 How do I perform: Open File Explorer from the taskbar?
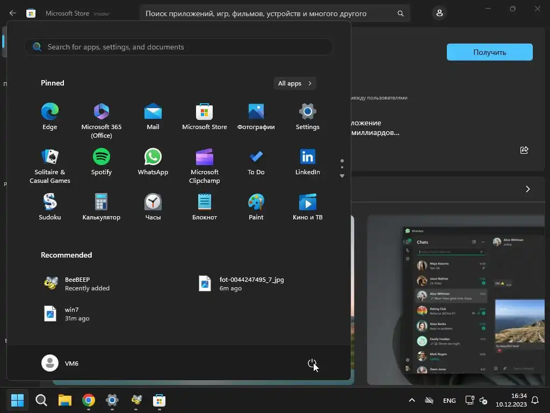click(x=65, y=400)
